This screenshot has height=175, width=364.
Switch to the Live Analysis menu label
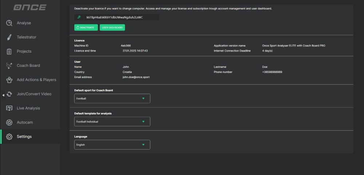28,108
